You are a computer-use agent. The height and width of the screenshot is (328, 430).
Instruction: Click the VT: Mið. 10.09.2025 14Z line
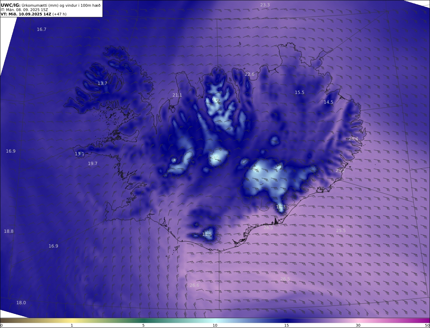tap(33, 14)
